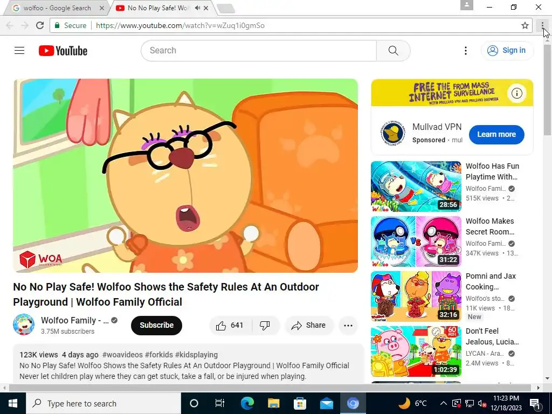Click the Mullvad VPN logo icon
Image resolution: width=552 pixels, height=414 pixels.
(x=393, y=134)
